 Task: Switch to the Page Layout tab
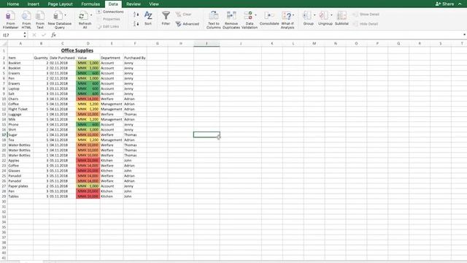(x=60, y=4)
